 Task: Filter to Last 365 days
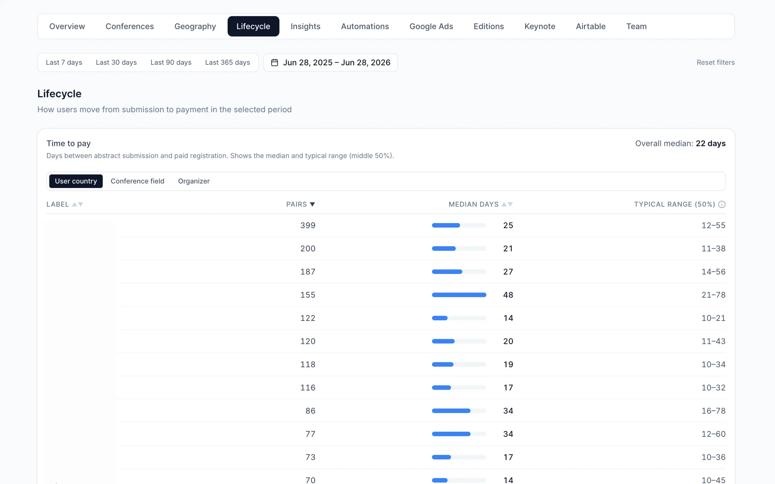[x=227, y=62]
